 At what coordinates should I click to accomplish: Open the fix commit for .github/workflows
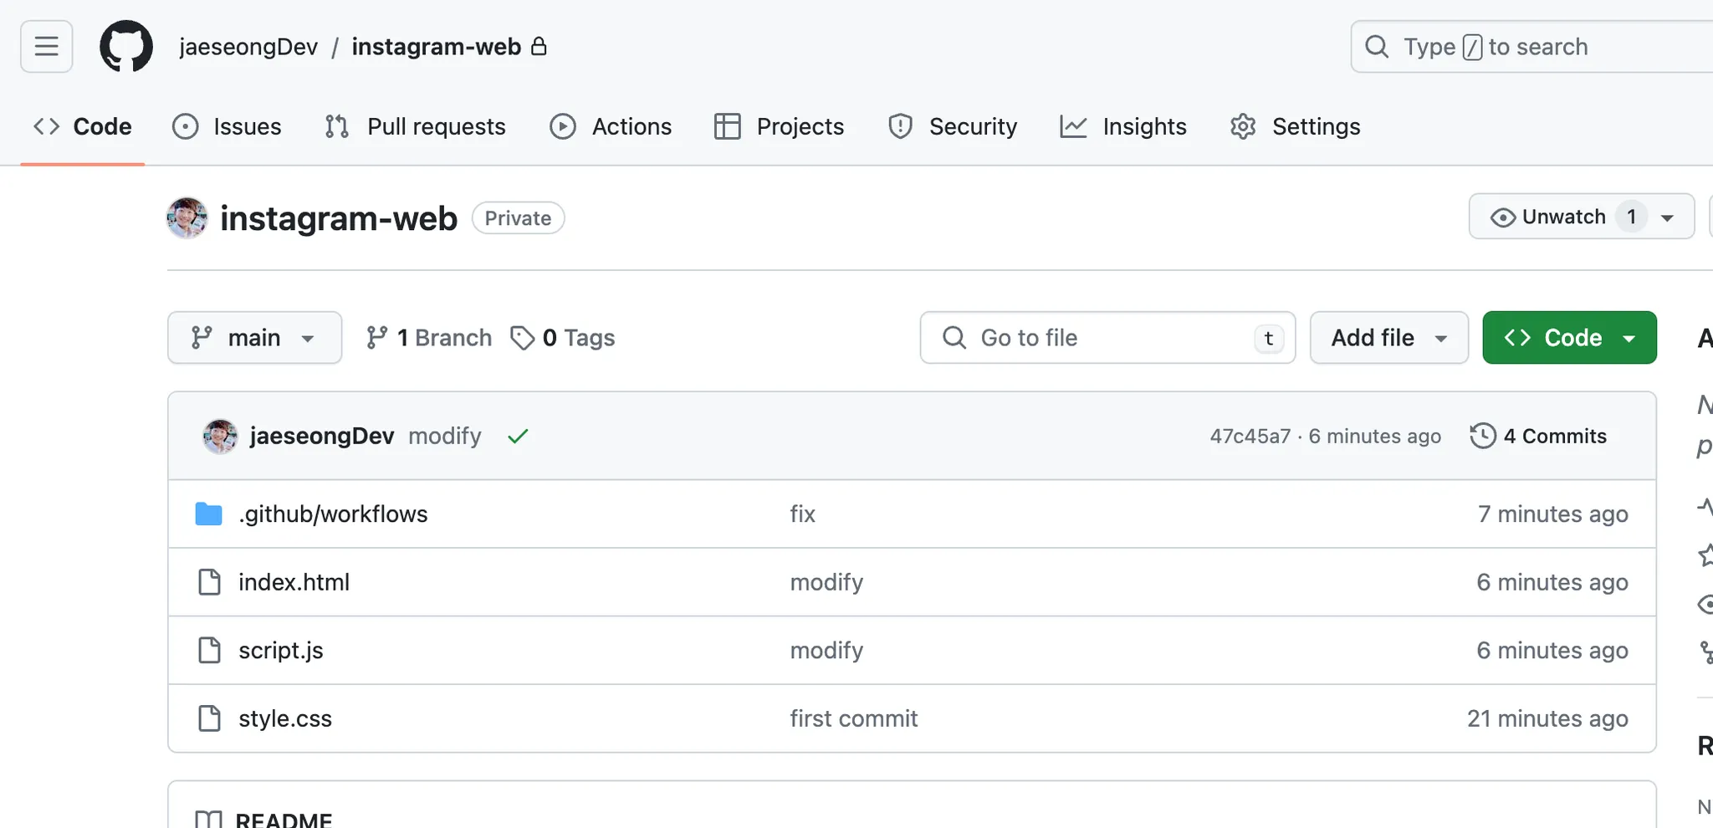coord(803,514)
